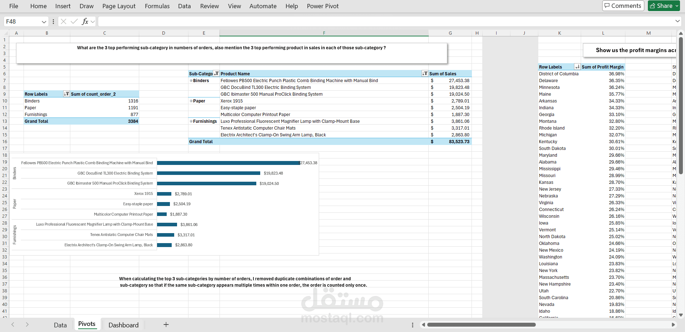The height and width of the screenshot is (332, 685).
Task: Select column F header
Action: click(x=324, y=33)
